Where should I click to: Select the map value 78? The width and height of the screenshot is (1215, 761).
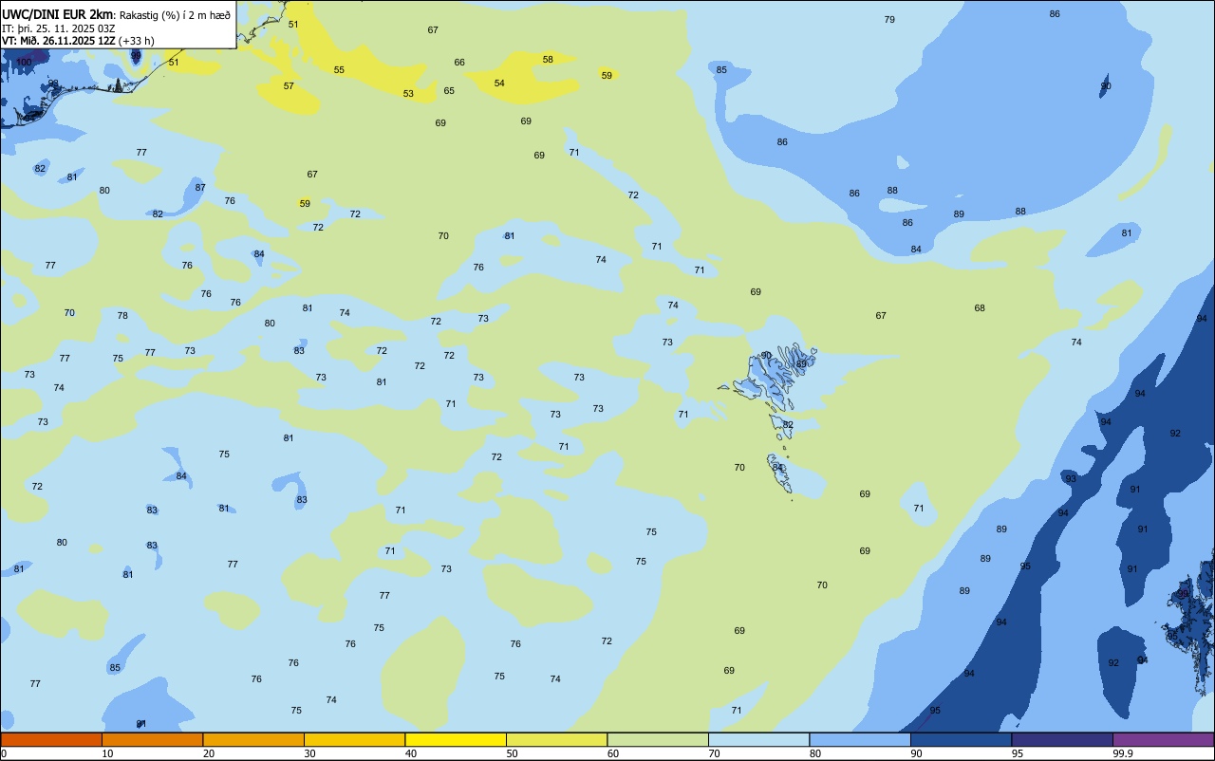[x=122, y=316]
